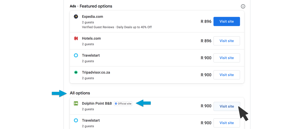Screen dimensions: 305x129
Task: Open the Dolphin Point B&B listing name
Action: tap(97, 103)
